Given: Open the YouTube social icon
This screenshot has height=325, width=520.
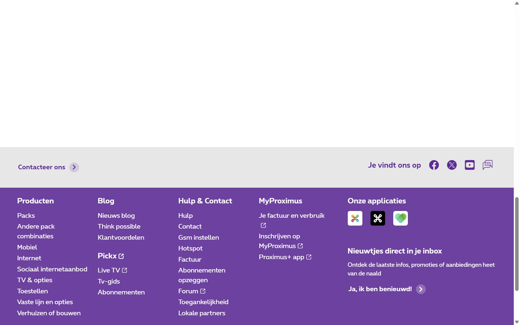Looking at the screenshot, I should click(470, 165).
